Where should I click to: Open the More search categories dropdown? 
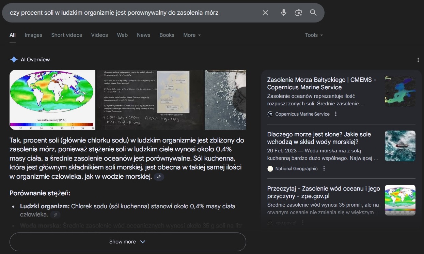coord(191,35)
